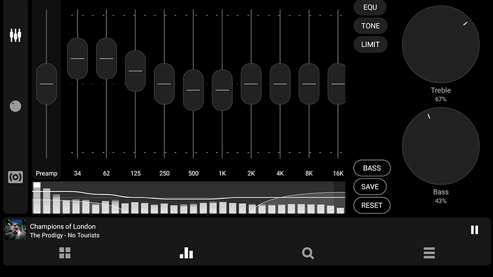Click the Preamp label
This screenshot has height=277, width=493.
[x=46, y=174]
